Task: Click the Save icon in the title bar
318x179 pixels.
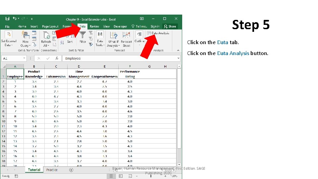Action: [x=7, y=19]
